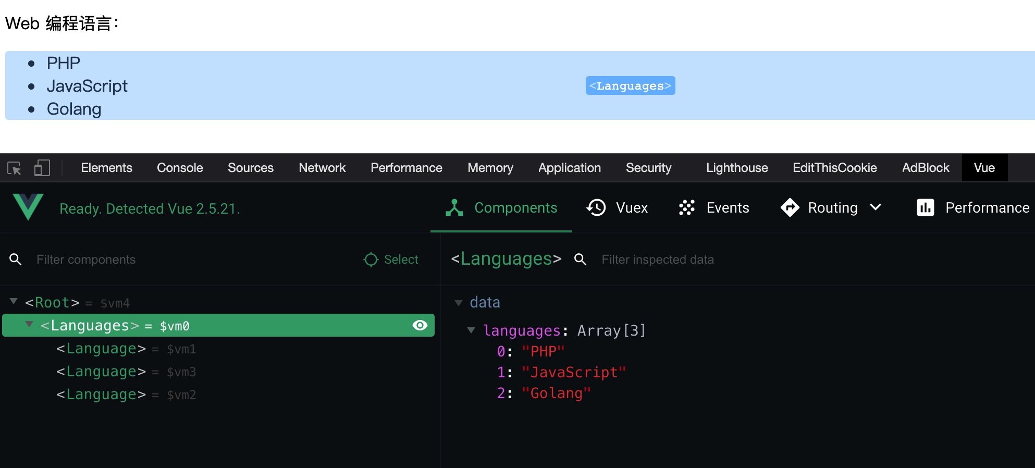
Task: Select the Language $vm2 component
Action: coord(219,395)
